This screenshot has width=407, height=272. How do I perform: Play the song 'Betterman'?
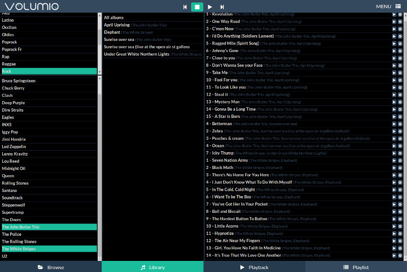coord(394,124)
